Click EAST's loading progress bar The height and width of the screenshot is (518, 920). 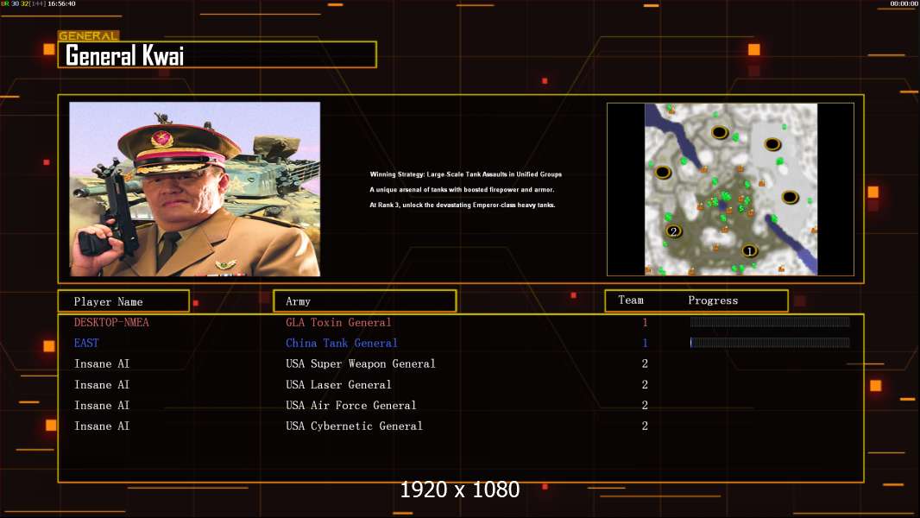click(770, 343)
